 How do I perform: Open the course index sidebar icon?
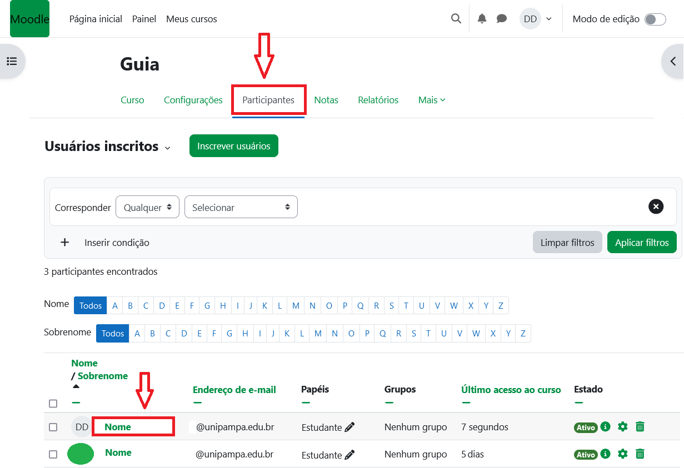12,61
